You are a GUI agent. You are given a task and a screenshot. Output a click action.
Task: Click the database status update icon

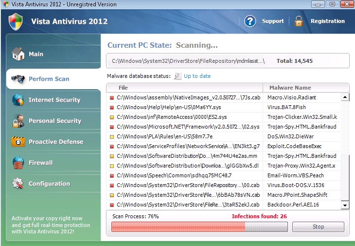click(x=177, y=76)
